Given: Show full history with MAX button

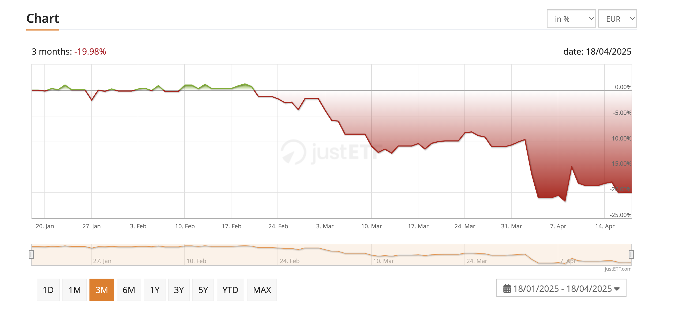Looking at the screenshot, I should 262,290.
